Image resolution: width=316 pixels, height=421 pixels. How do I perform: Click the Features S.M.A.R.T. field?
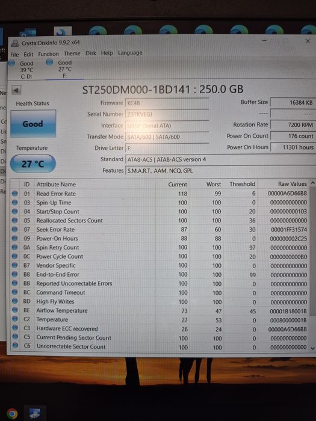click(x=220, y=171)
